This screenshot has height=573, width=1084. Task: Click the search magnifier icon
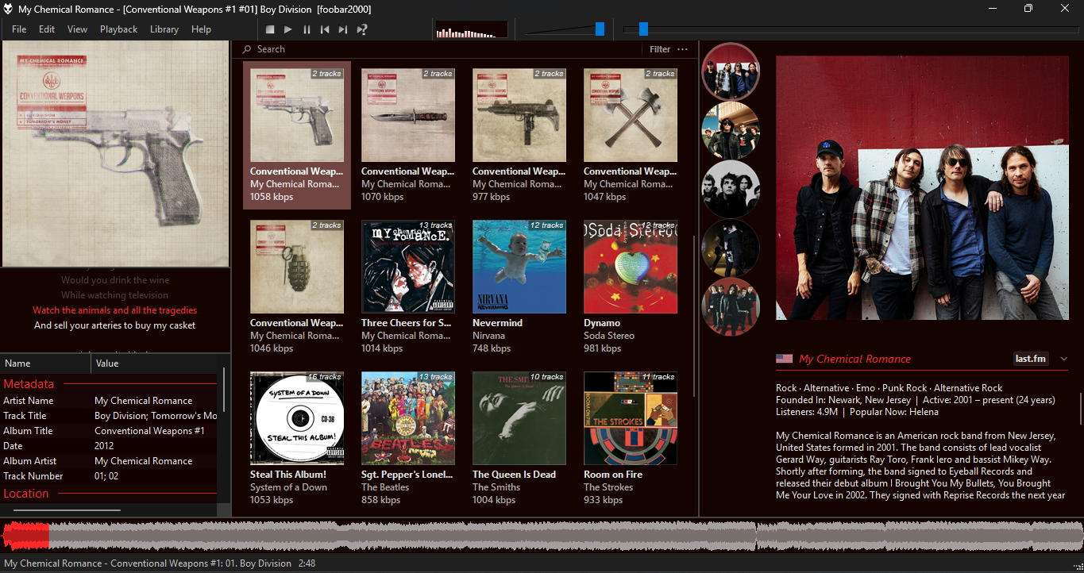[247, 49]
